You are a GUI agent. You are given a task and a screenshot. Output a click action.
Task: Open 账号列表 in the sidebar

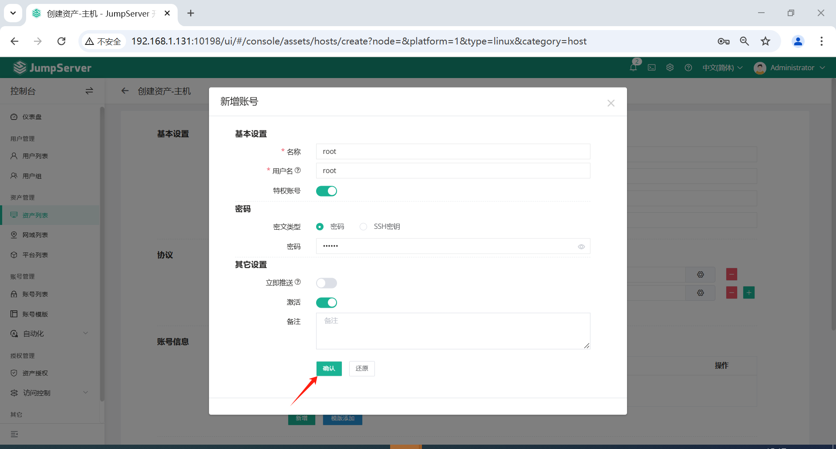(50, 294)
